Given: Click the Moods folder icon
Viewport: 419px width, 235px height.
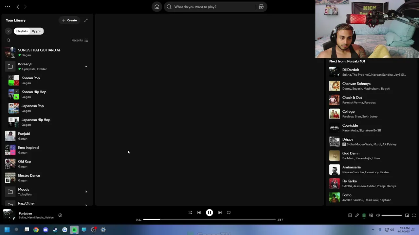Looking at the screenshot, I should coord(10,192).
